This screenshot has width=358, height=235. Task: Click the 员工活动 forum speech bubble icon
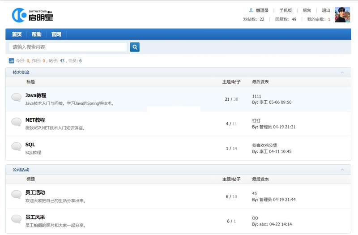(17, 194)
